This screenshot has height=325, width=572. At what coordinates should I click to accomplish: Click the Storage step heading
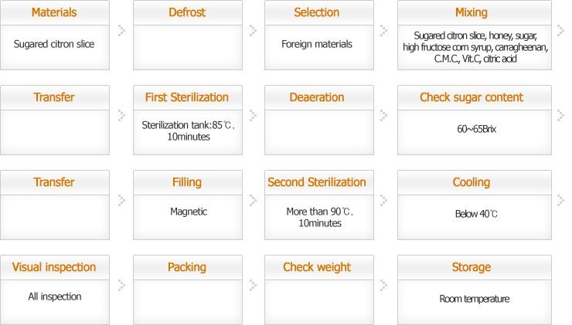coord(471,267)
